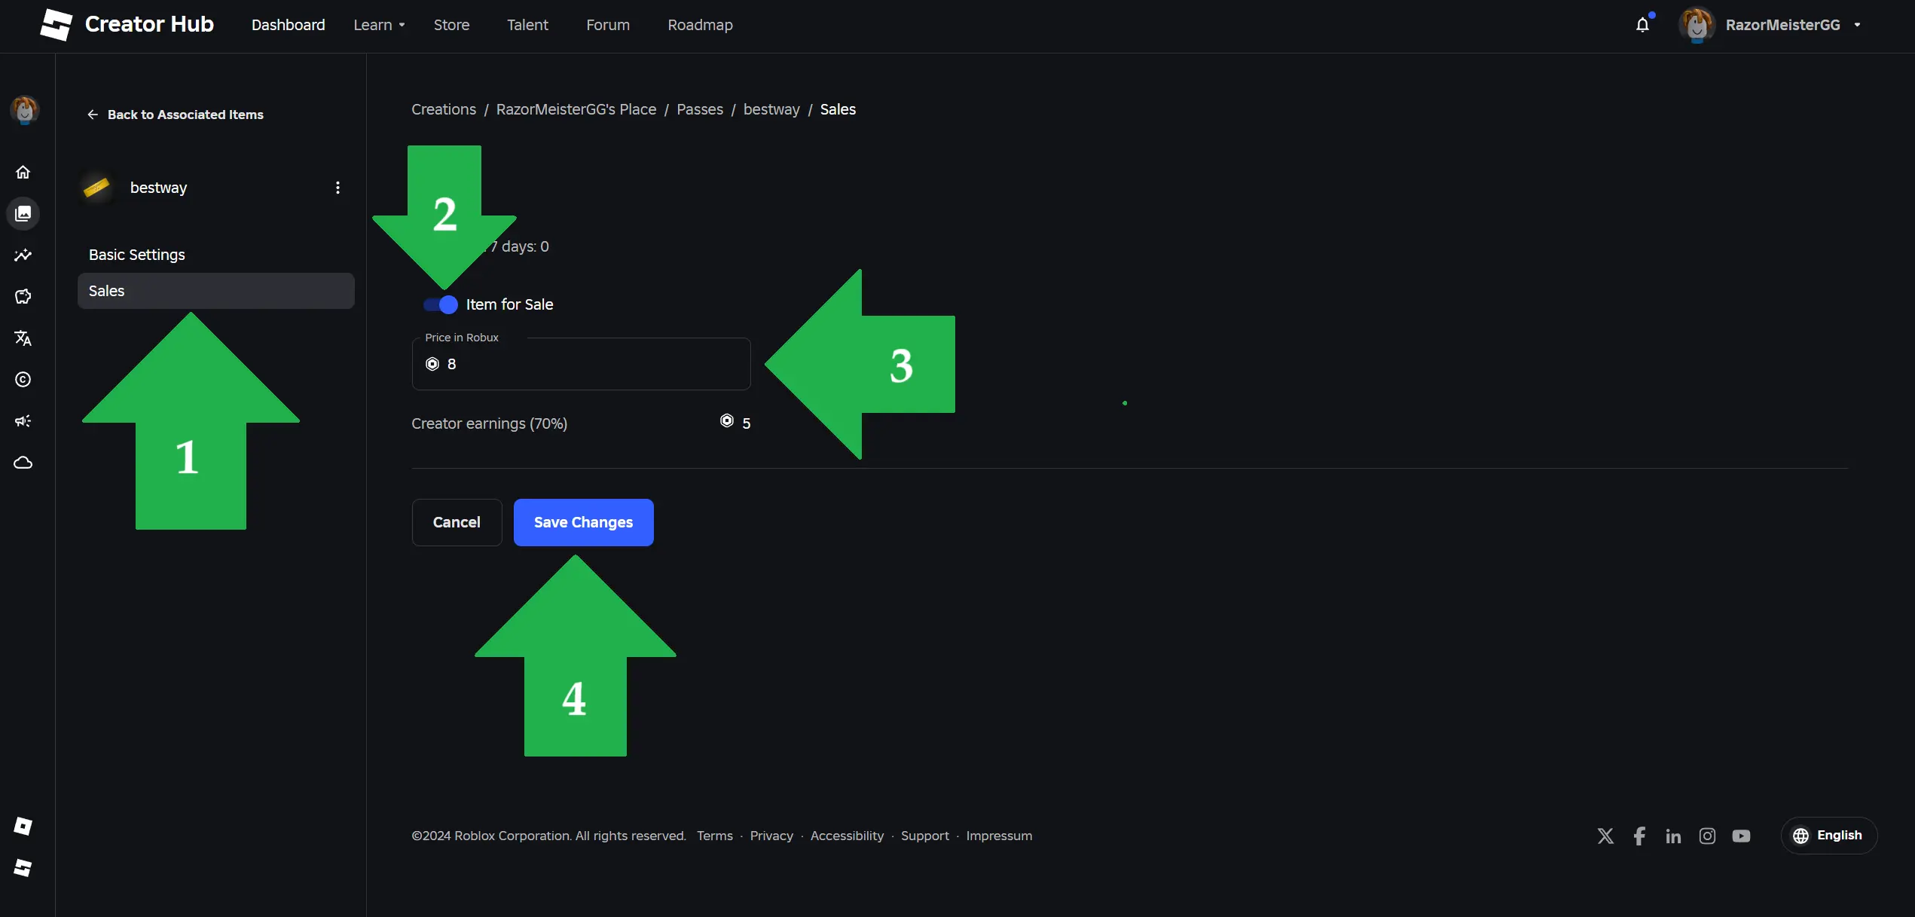Open the Impressum footer link

(x=999, y=836)
